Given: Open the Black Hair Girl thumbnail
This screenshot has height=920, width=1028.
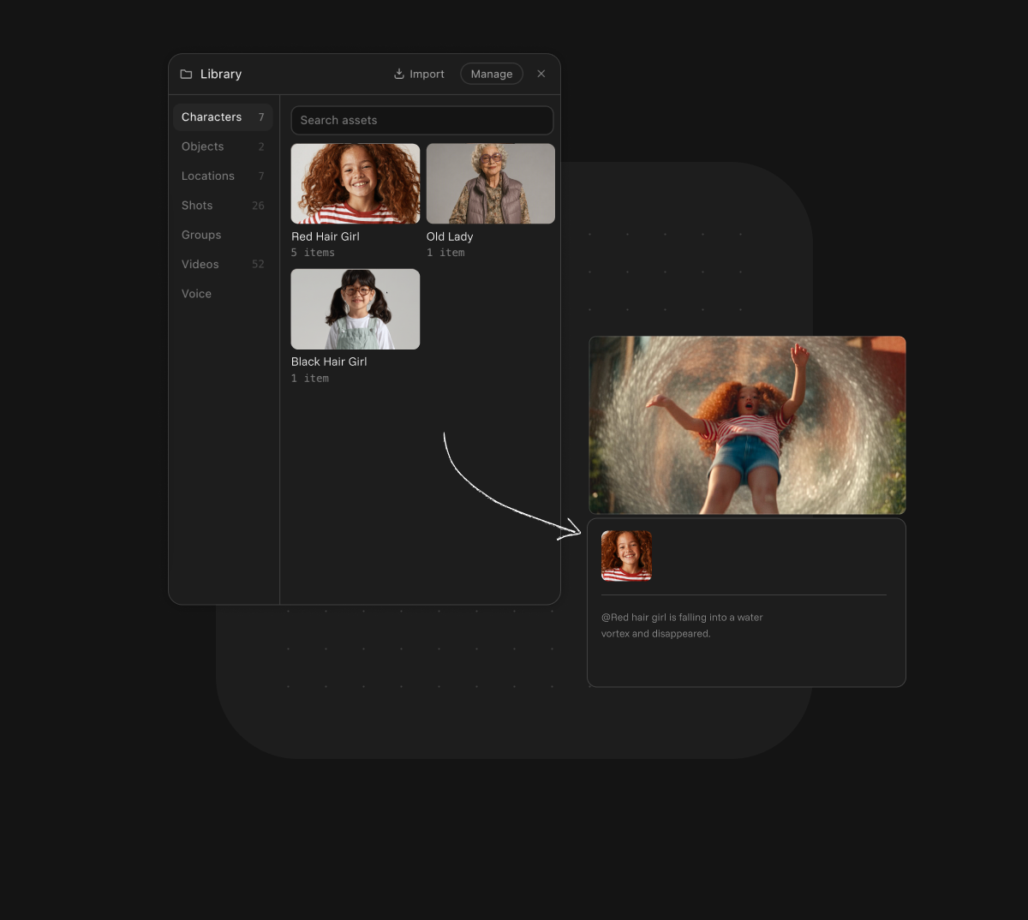Looking at the screenshot, I should click(356, 309).
